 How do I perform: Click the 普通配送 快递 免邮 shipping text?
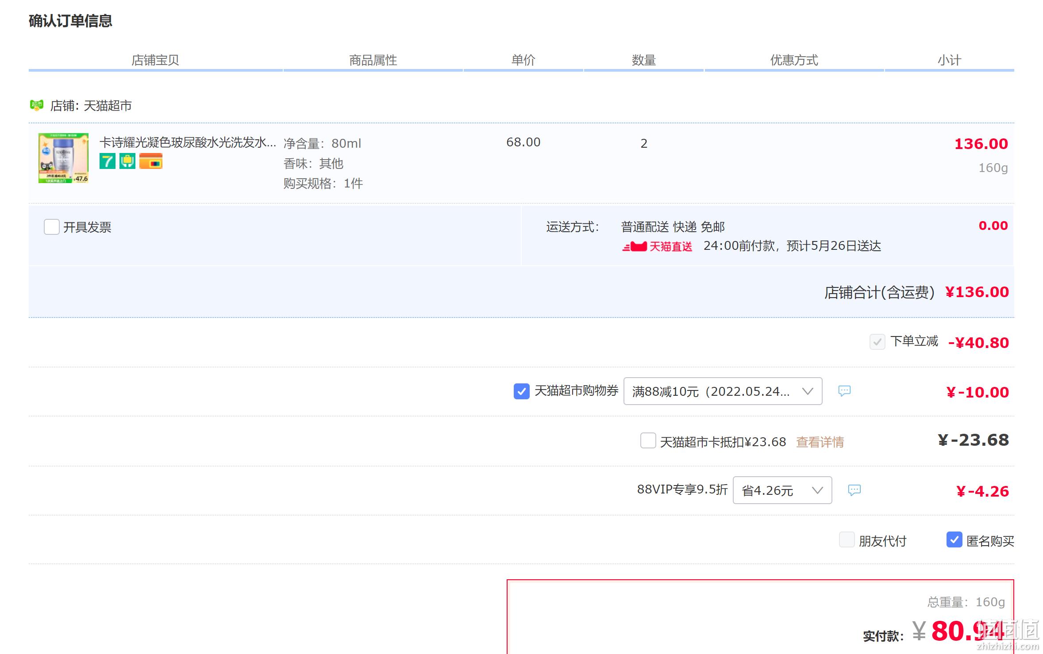click(673, 227)
